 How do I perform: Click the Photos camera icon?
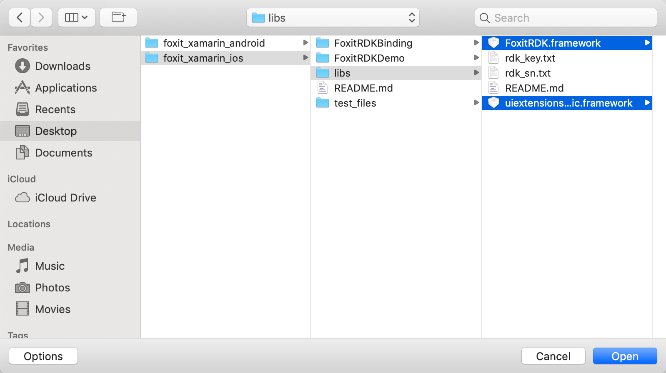coord(23,287)
